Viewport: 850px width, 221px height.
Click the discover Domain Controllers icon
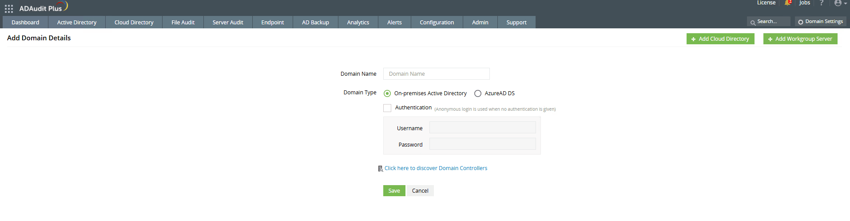(x=380, y=169)
